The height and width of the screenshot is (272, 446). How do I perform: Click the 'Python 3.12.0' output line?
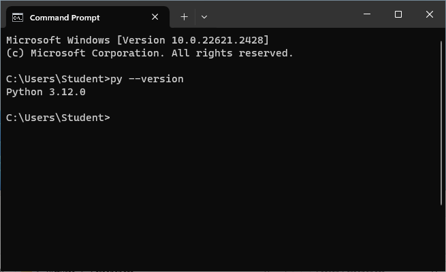coord(46,92)
